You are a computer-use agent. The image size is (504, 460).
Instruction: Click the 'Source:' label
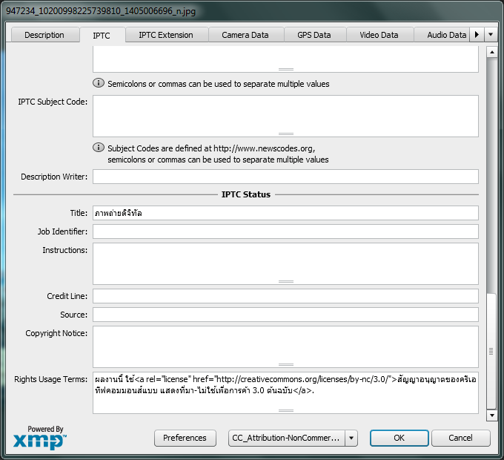coord(74,315)
